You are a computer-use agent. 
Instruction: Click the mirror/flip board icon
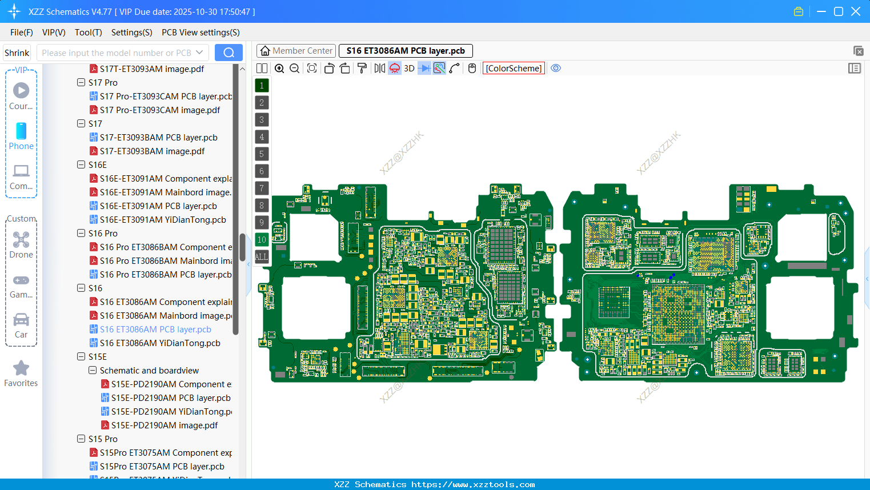[x=378, y=68]
